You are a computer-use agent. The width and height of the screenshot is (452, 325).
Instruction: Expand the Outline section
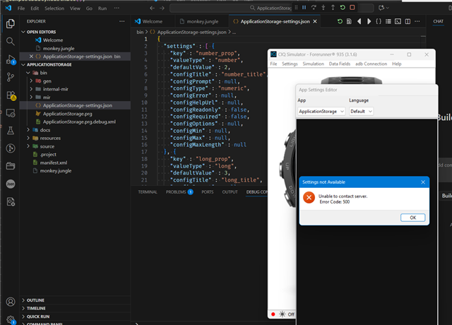point(35,300)
